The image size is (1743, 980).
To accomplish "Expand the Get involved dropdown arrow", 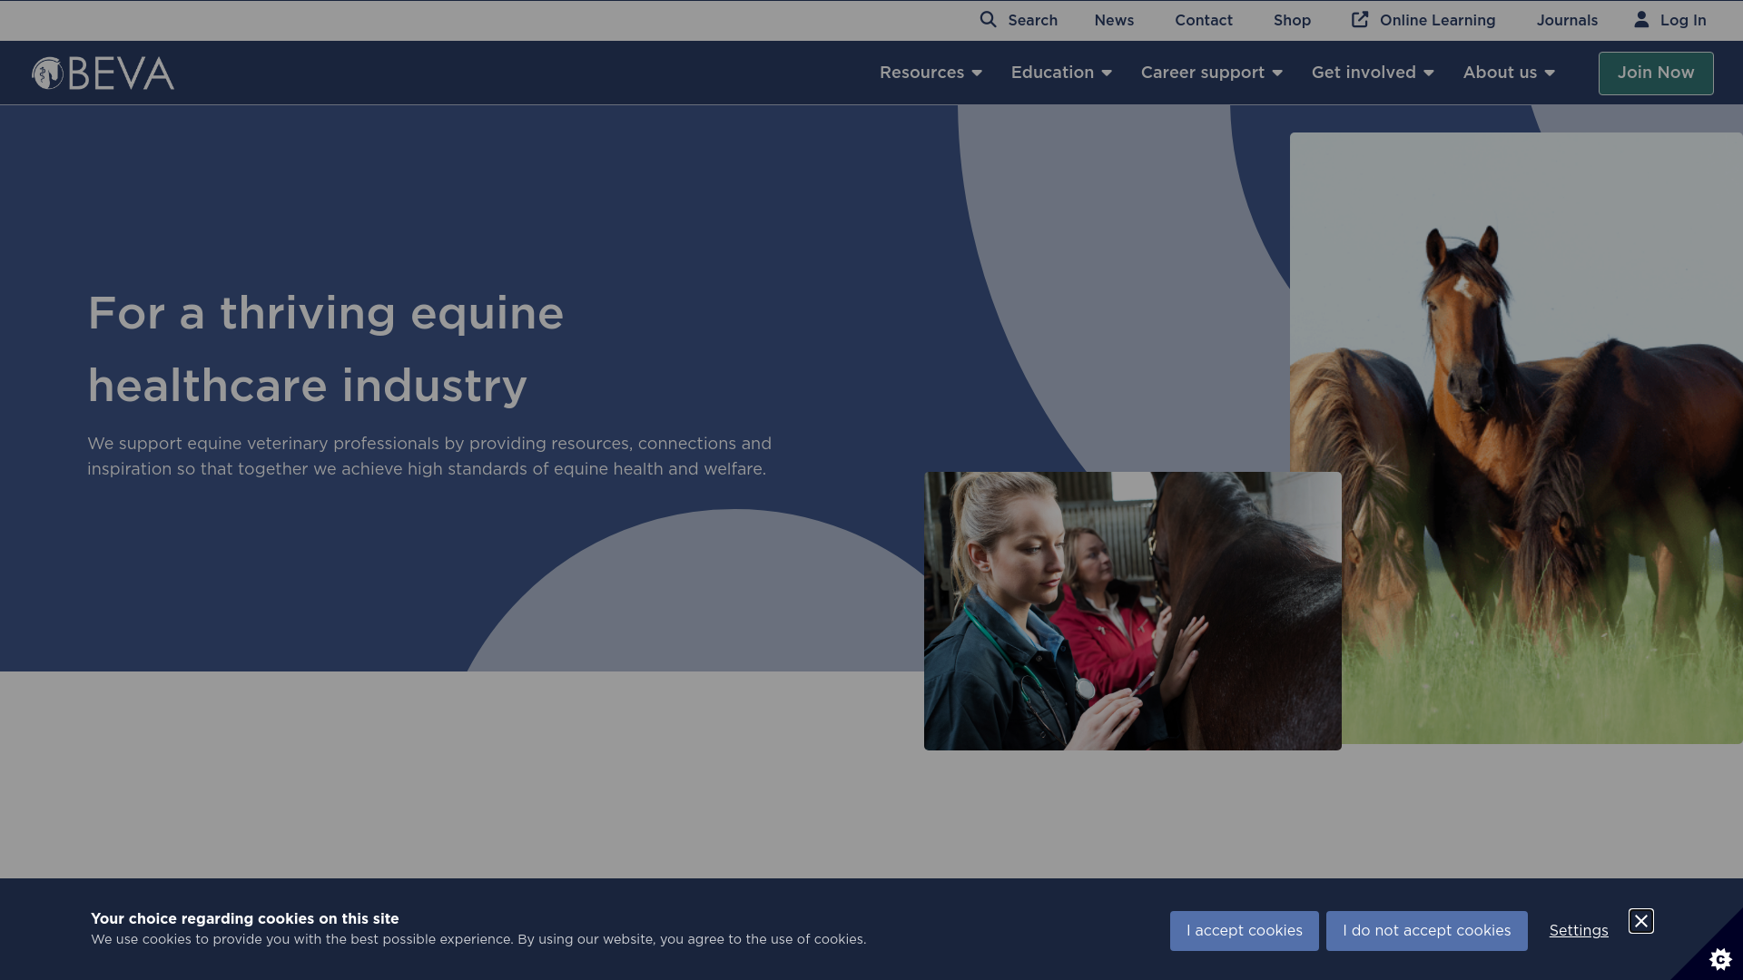I will [x=1429, y=73].
